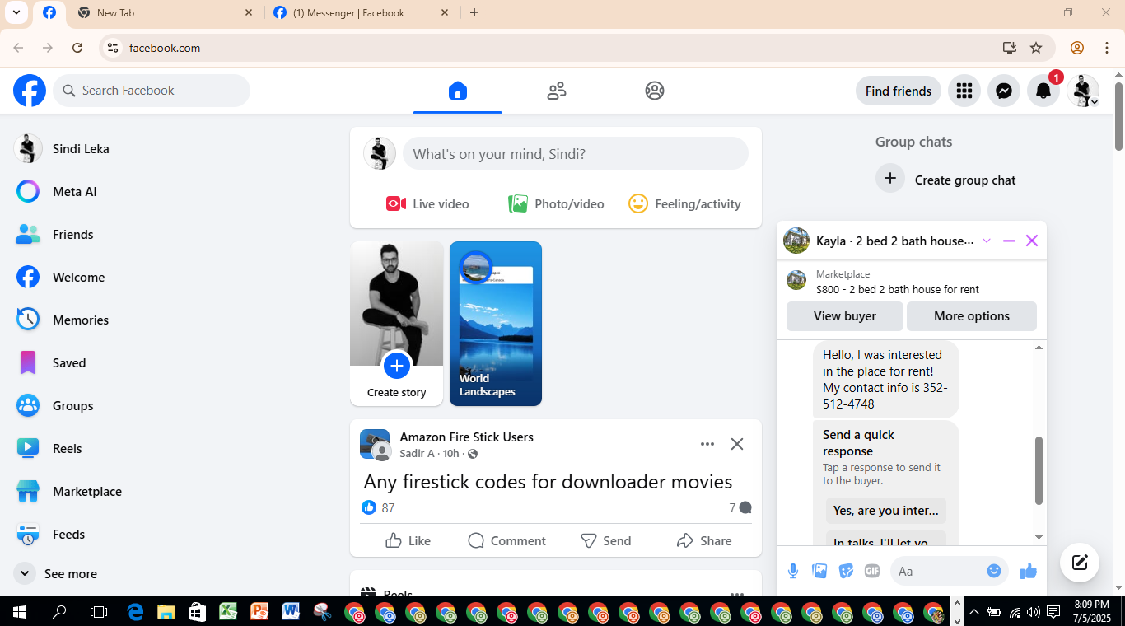Open the Chrome three-dot menu
Image resolution: width=1125 pixels, height=626 pixels.
pyautogui.click(x=1107, y=48)
